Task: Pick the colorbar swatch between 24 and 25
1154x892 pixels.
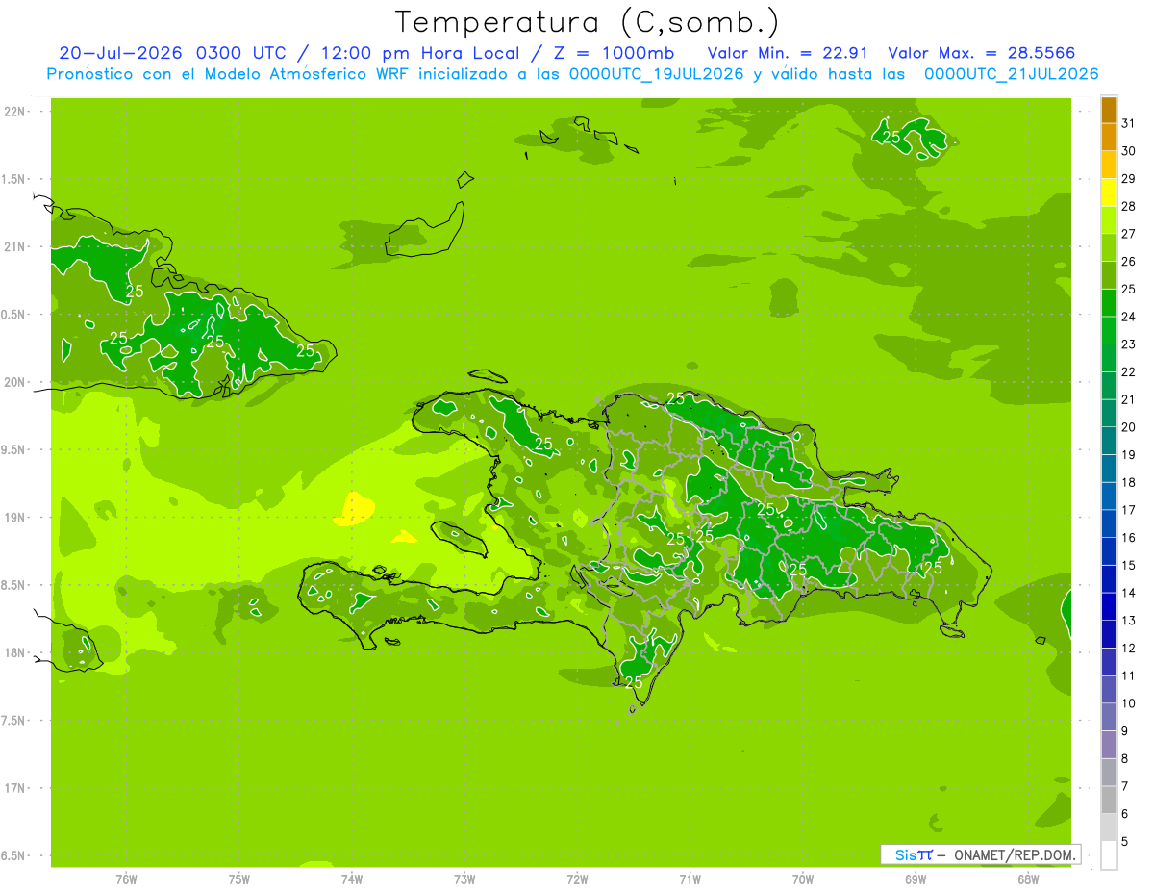Action: click(x=1109, y=303)
